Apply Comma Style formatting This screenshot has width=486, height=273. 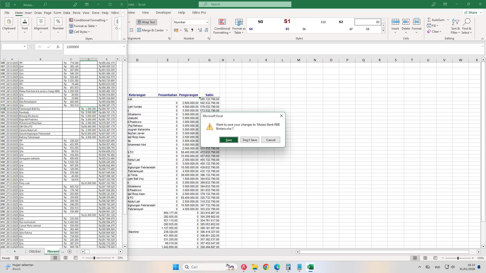192,30
